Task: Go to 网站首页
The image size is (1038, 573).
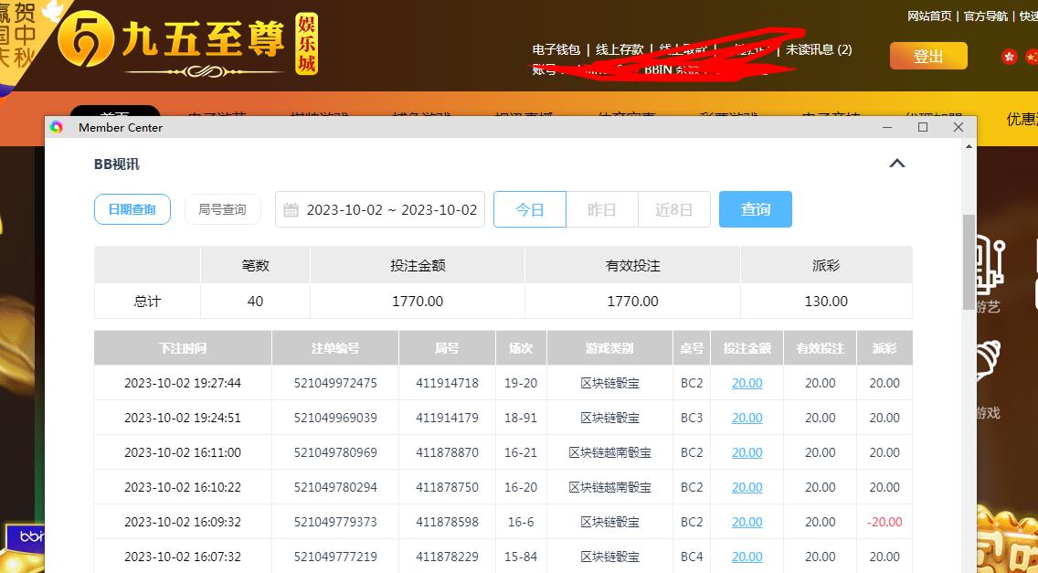Action: point(929,16)
